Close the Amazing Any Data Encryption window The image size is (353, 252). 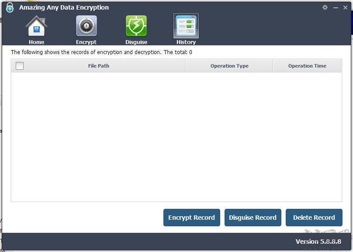pos(345,8)
